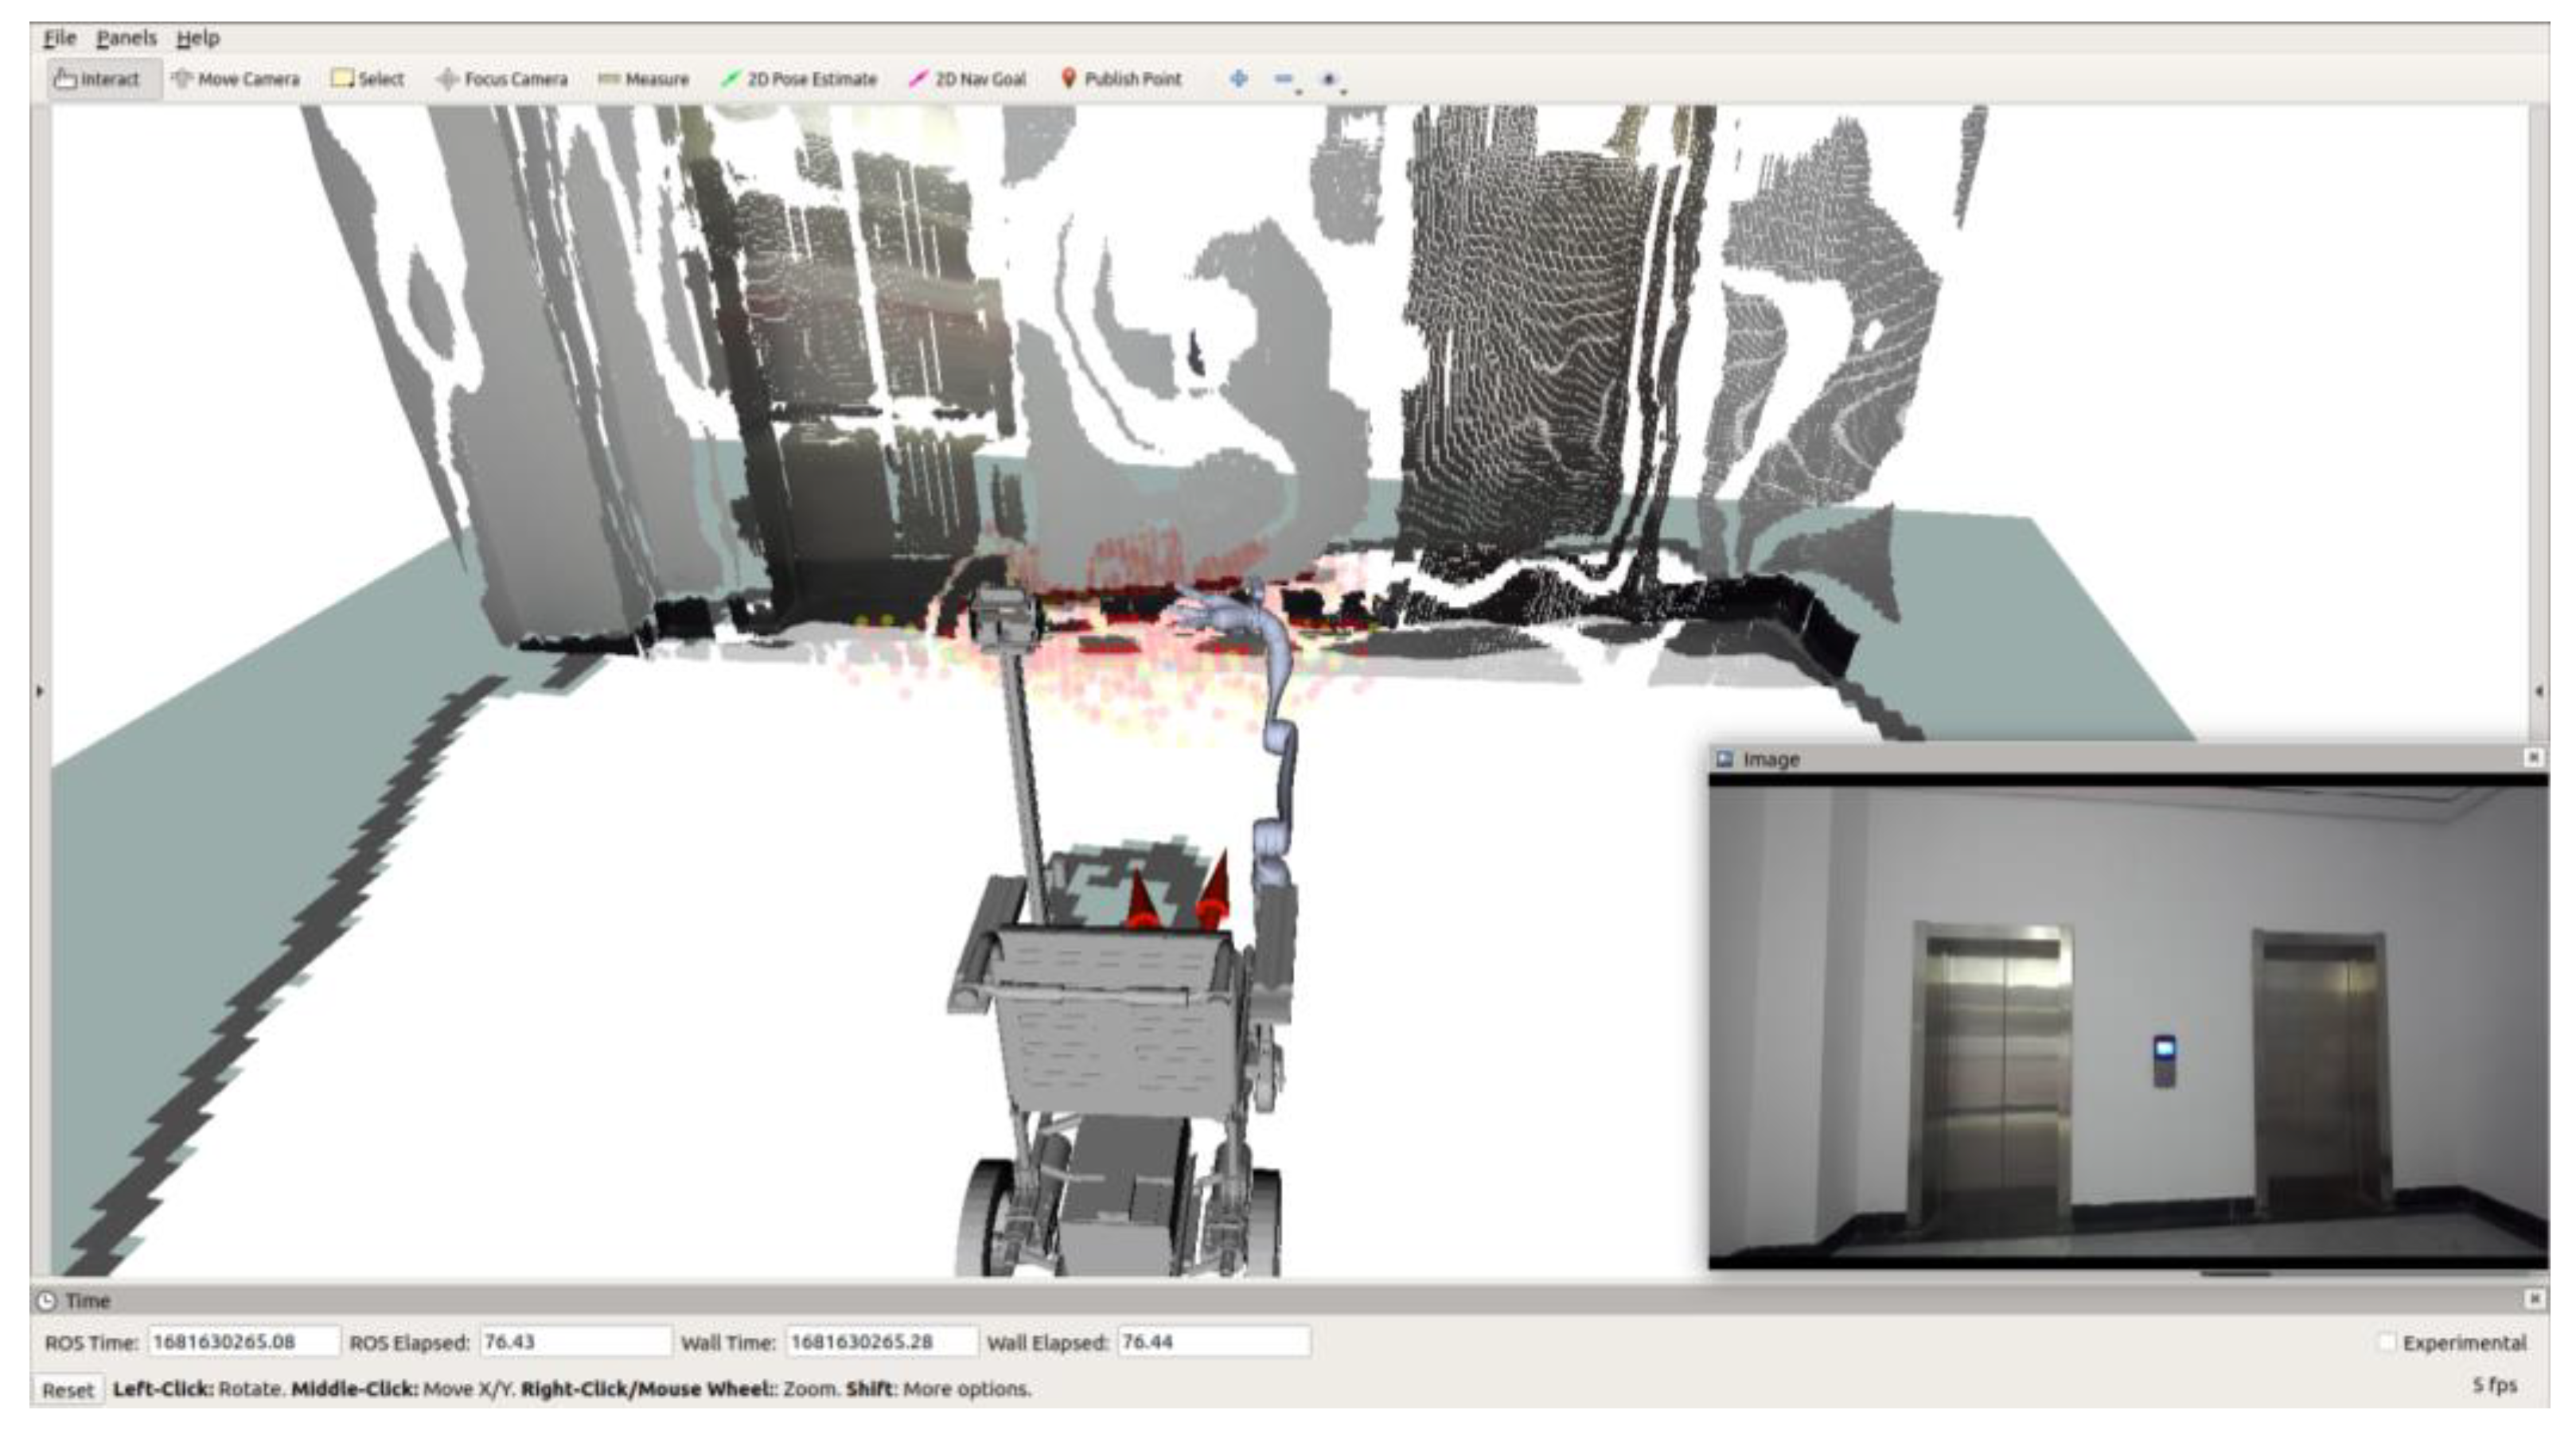Open the Panels menu
The height and width of the screenshot is (1441, 2576).
(126, 38)
